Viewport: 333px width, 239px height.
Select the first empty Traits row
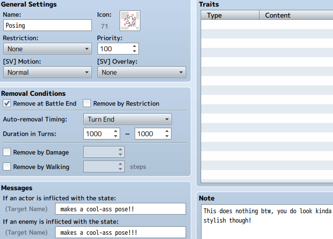(267, 24)
